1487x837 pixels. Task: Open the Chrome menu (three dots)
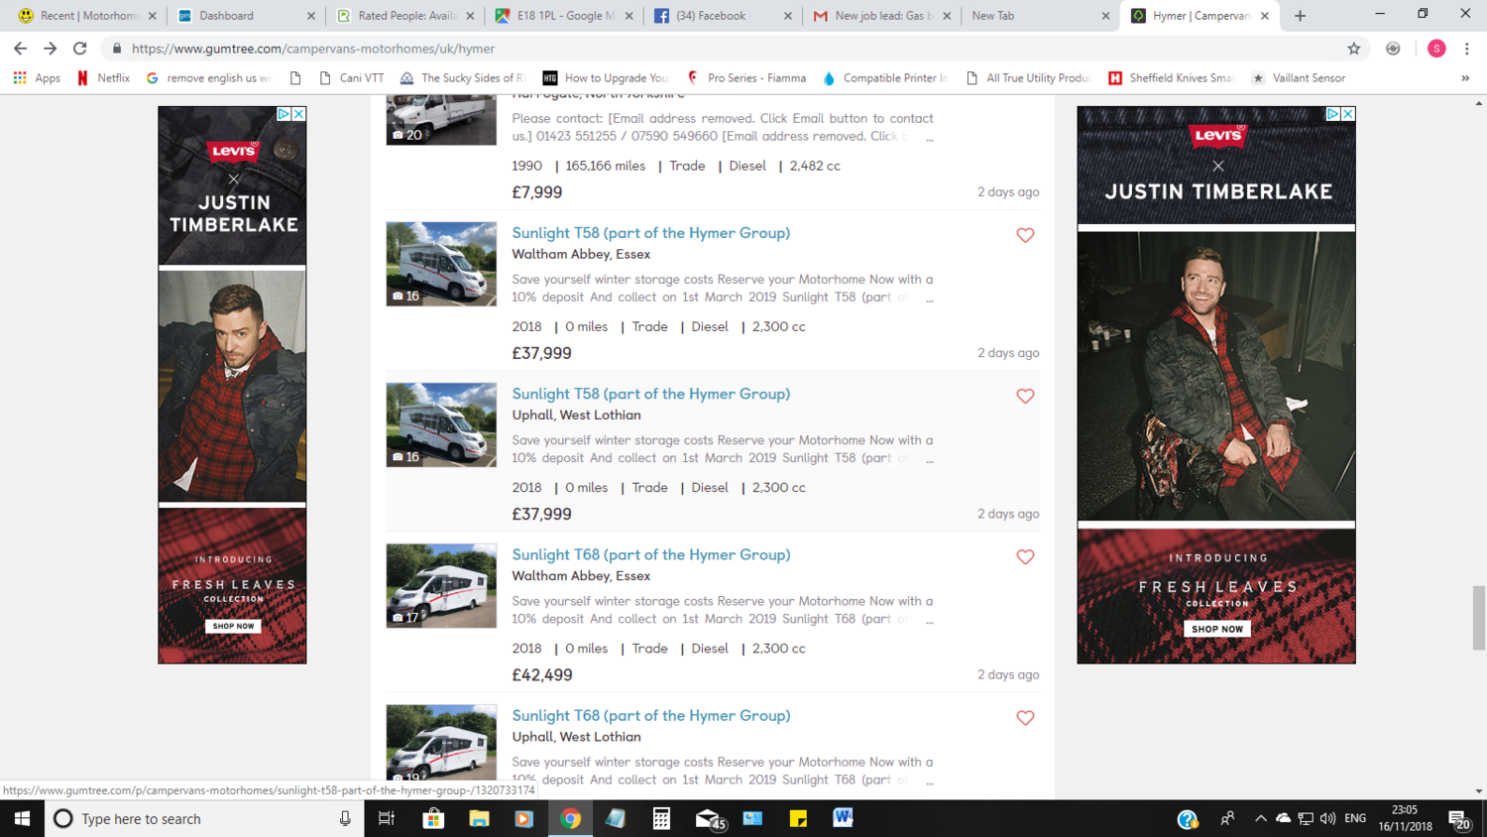1467,48
